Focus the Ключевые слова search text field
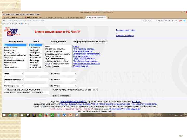187x140 pixels. (36, 86)
